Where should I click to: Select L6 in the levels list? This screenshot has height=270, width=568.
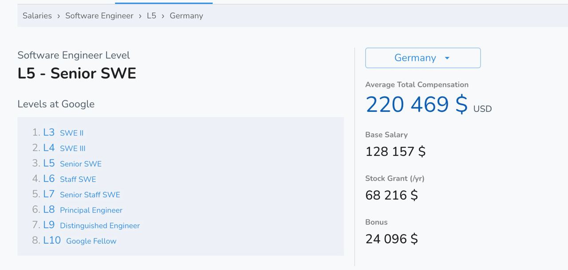click(x=49, y=179)
